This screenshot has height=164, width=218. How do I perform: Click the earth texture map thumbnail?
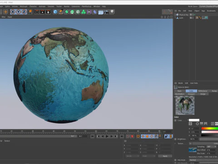[x=193, y=150]
